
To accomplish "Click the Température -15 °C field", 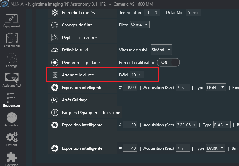I will pos(151,13).
